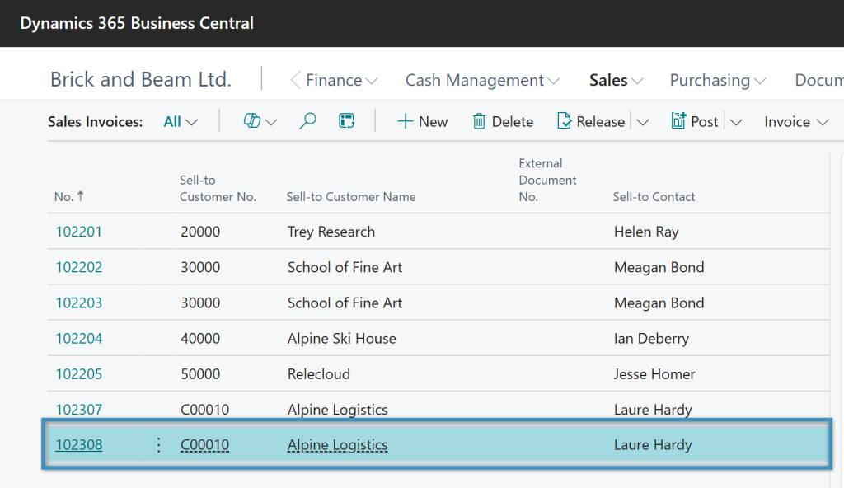Viewport: 844px width, 488px height.
Task: Open the three-dot row menu for 102308
Action: point(158,445)
